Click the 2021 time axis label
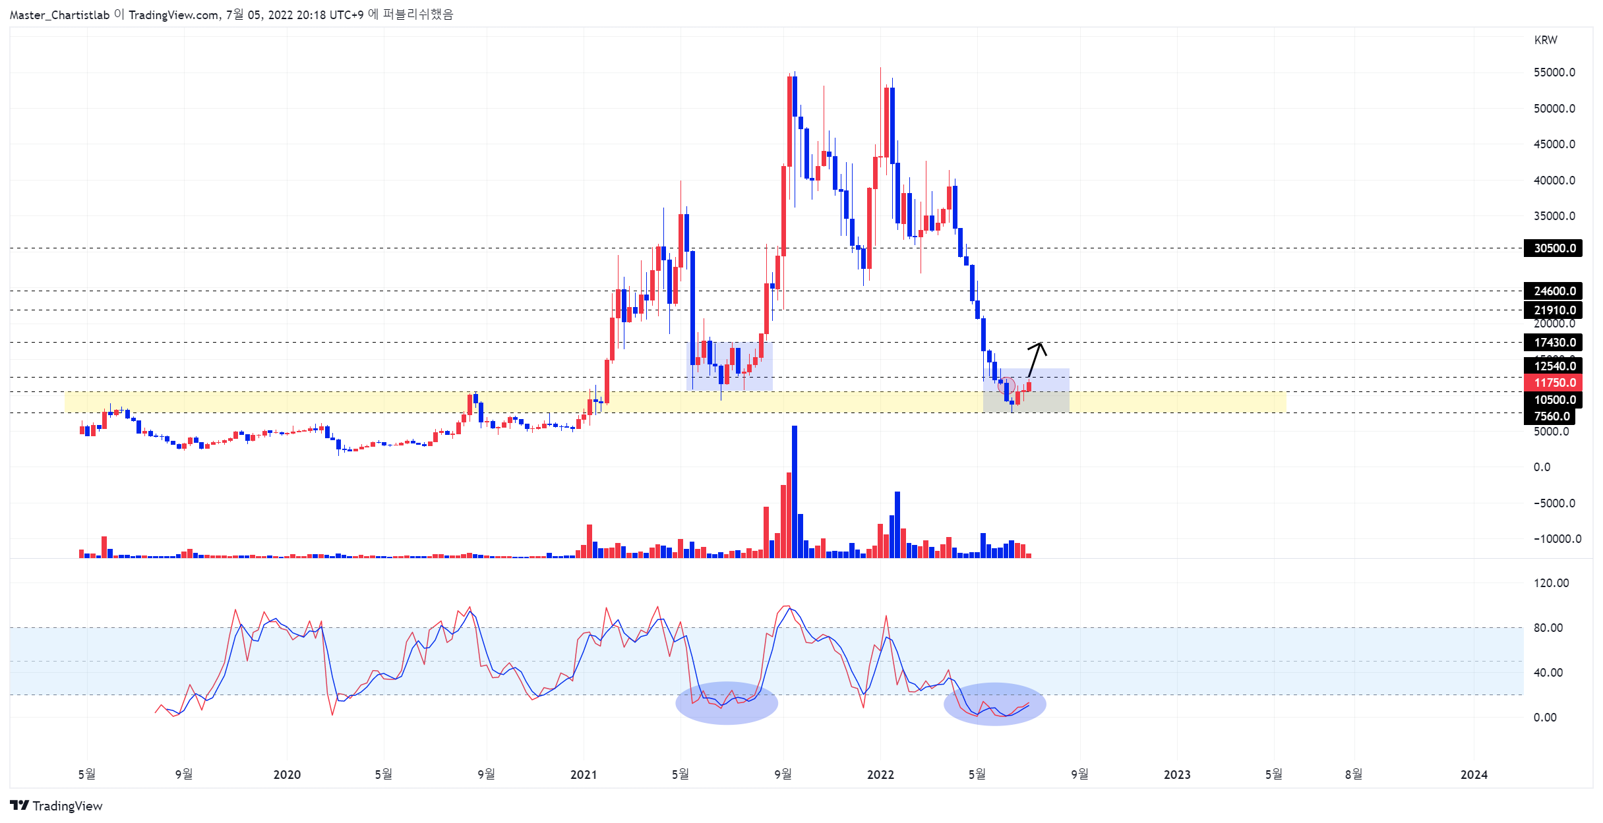This screenshot has width=1603, height=823. pos(584,774)
